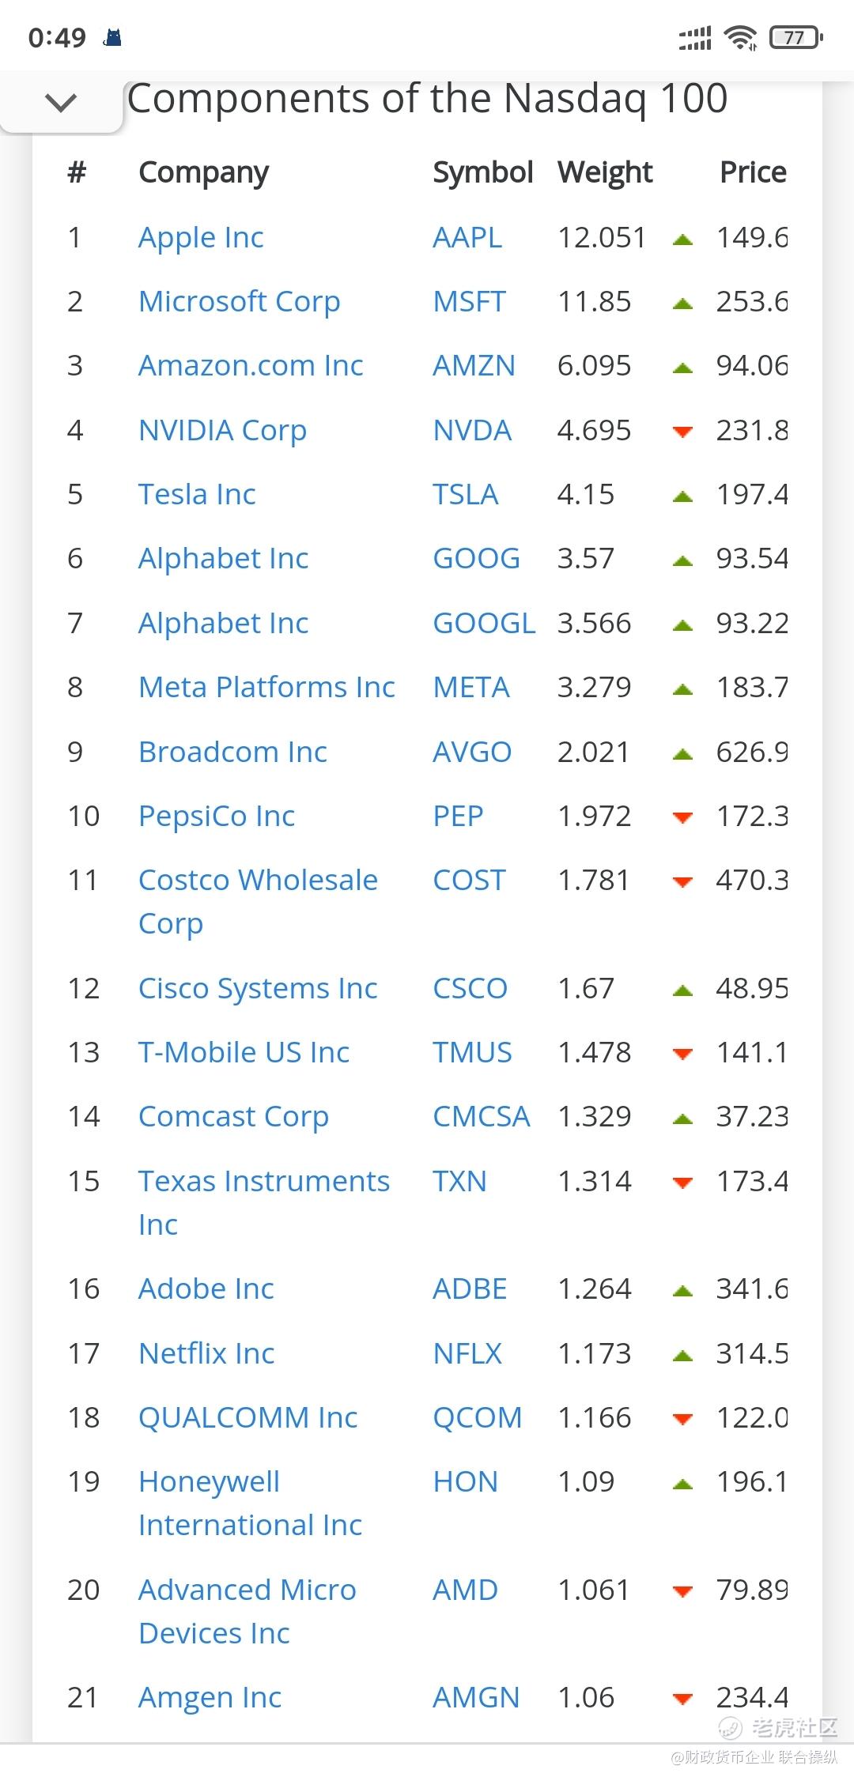Screen dimensions: 854x1777
Task: Tap the GOOGL ticker symbol
Action: click(484, 623)
